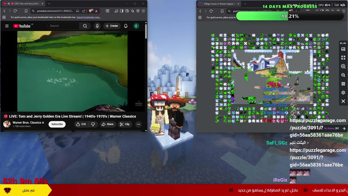Zoom out of the jigsaw puzzle

[x=343, y=75]
